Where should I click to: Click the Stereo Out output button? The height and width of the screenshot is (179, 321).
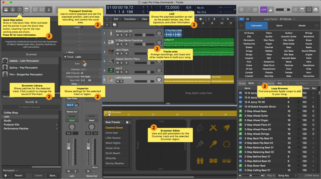click(x=72, y=112)
